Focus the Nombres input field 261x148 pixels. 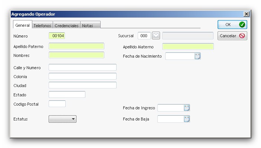76,55
